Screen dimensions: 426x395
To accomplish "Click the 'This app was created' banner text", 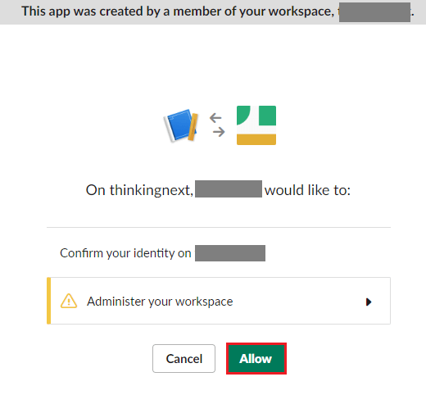I will coord(178,11).
